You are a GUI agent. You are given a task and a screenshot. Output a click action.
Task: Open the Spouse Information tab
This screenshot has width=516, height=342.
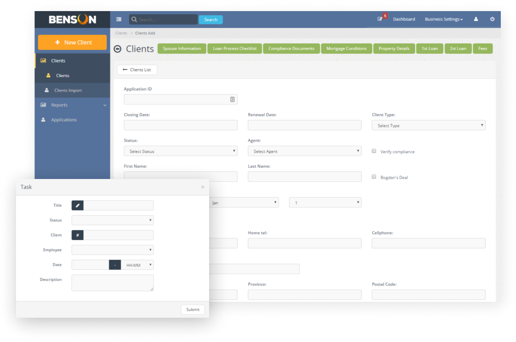(182, 48)
